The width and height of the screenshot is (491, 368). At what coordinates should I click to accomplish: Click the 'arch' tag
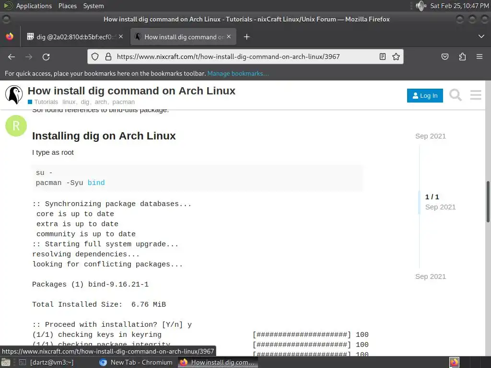point(101,102)
